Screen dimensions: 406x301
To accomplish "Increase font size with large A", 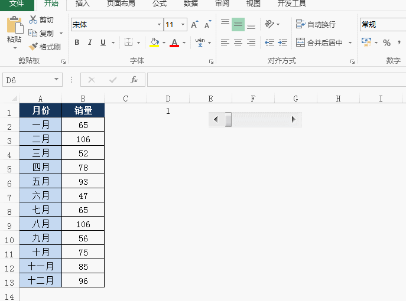I will pos(194,25).
